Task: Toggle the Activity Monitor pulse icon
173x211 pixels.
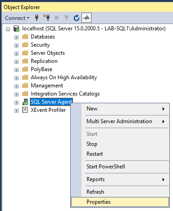Action: pyautogui.click(x=86, y=18)
